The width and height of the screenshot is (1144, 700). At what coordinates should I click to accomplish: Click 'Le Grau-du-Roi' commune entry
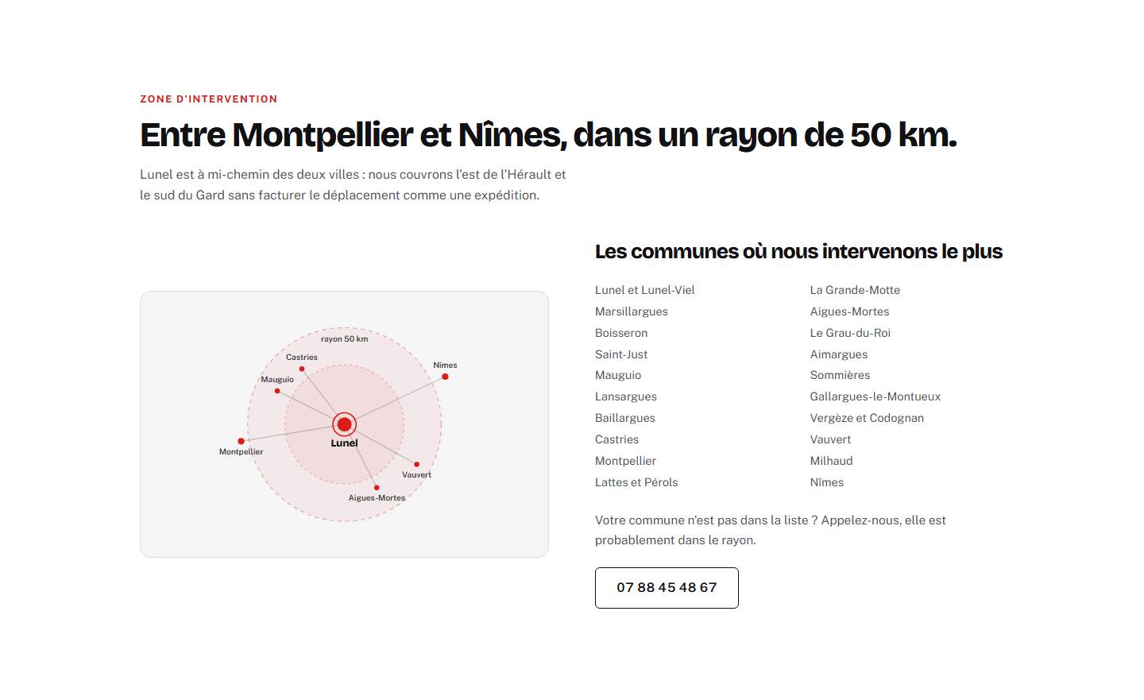pyautogui.click(x=850, y=333)
